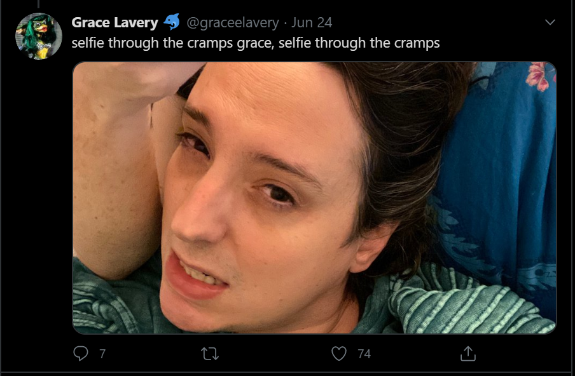This screenshot has height=376, width=575.
Task: Open the attached selfie photo
Action: pyautogui.click(x=314, y=198)
